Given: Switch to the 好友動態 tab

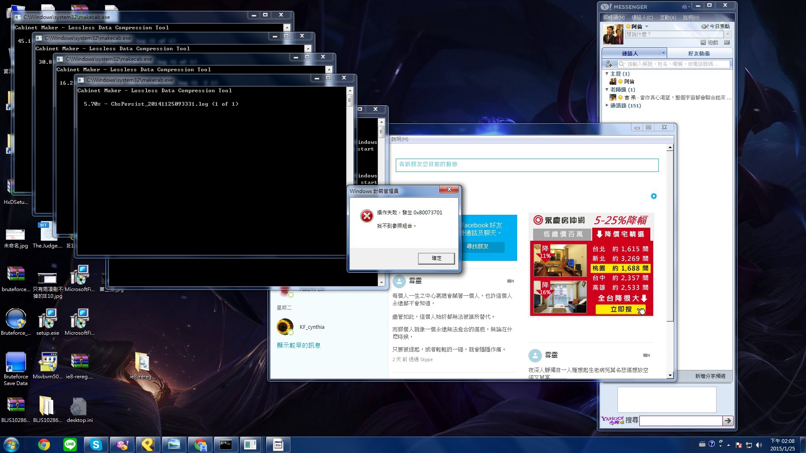Looking at the screenshot, I should 699,54.
